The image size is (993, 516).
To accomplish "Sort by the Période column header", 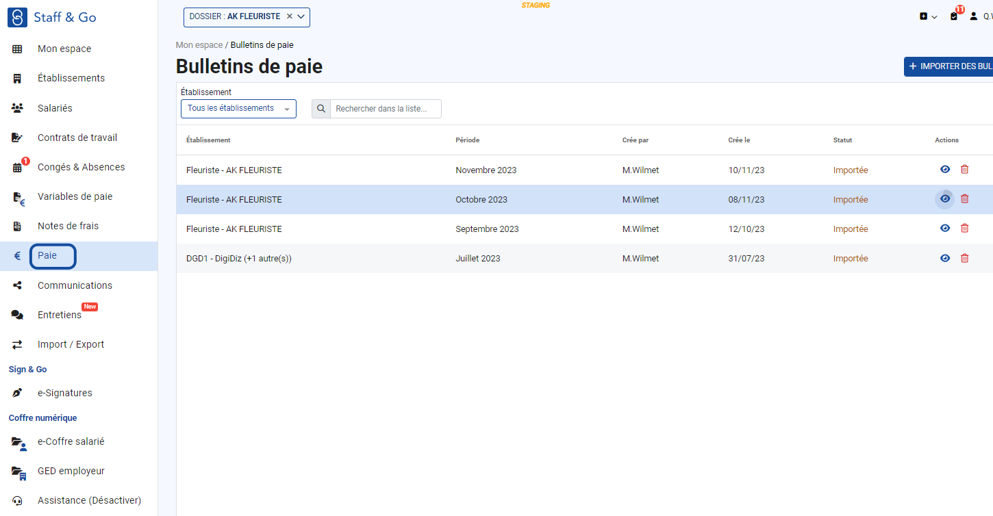I will [468, 140].
